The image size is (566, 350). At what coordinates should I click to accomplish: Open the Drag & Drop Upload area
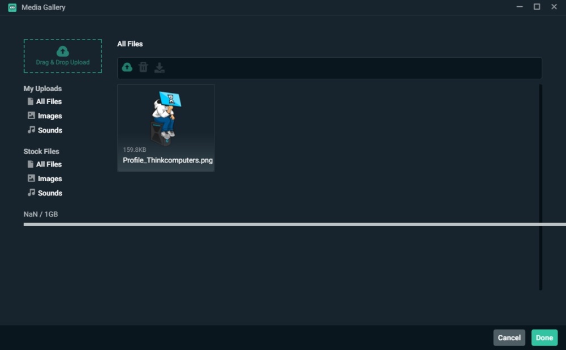tap(63, 56)
